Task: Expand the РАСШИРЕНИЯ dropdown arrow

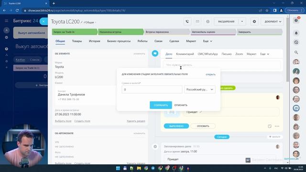Action: coord(242,21)
